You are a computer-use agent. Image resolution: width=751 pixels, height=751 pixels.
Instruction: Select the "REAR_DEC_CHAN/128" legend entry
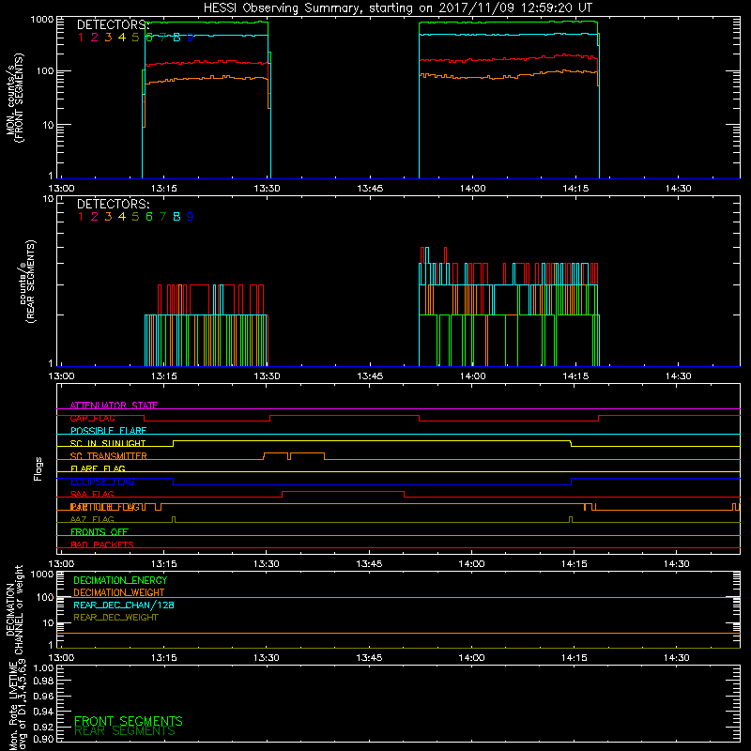click(124, 605)
